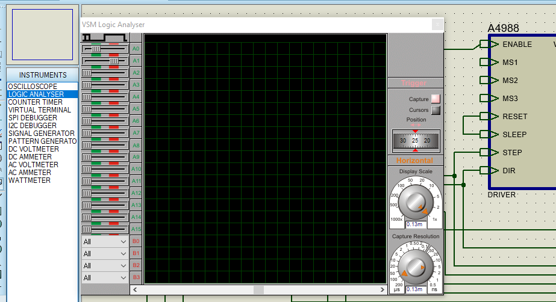Click the logic analyser waveform display grid
The height and width of the screenshot is (302, 556).
[265, 159]
